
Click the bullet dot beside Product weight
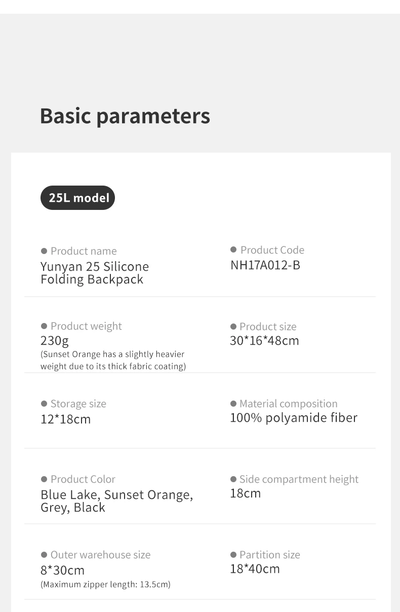tap(44, 326)
